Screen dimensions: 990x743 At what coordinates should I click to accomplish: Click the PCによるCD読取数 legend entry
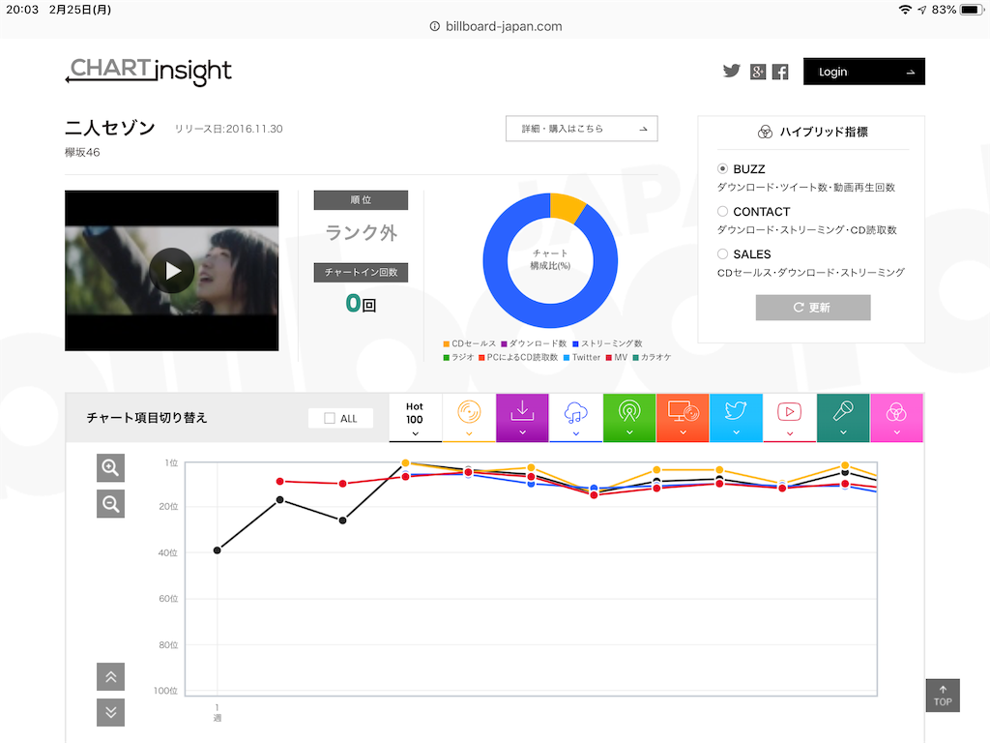(x=518, y=358)
